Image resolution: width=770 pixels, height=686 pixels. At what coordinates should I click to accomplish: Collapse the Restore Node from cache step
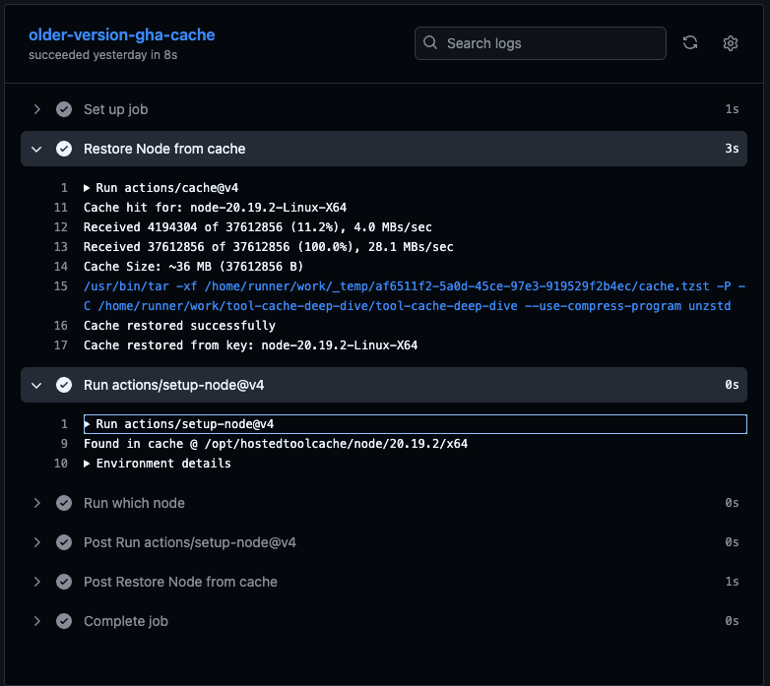36,149
